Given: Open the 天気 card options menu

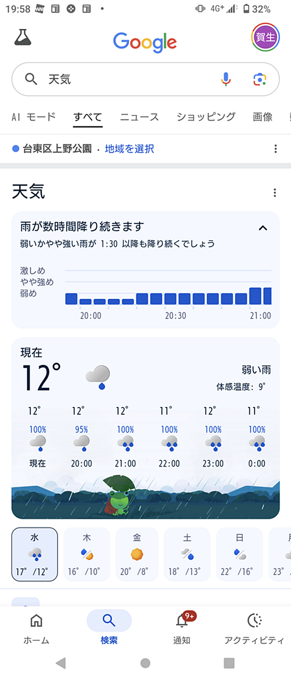Looking at the screenshot, I should [x=275, y=193].
